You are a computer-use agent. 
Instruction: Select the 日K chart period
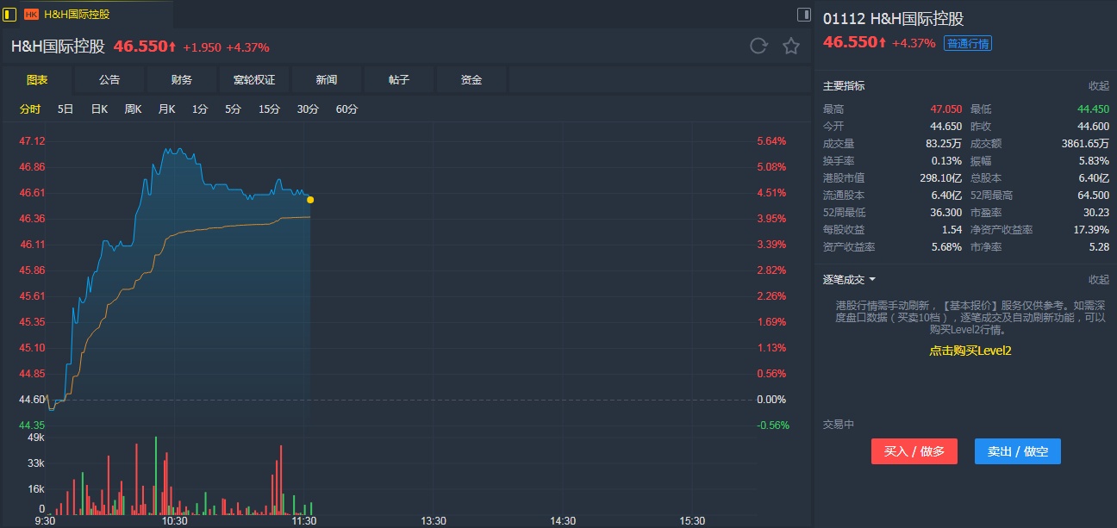(x=99, y=109)
